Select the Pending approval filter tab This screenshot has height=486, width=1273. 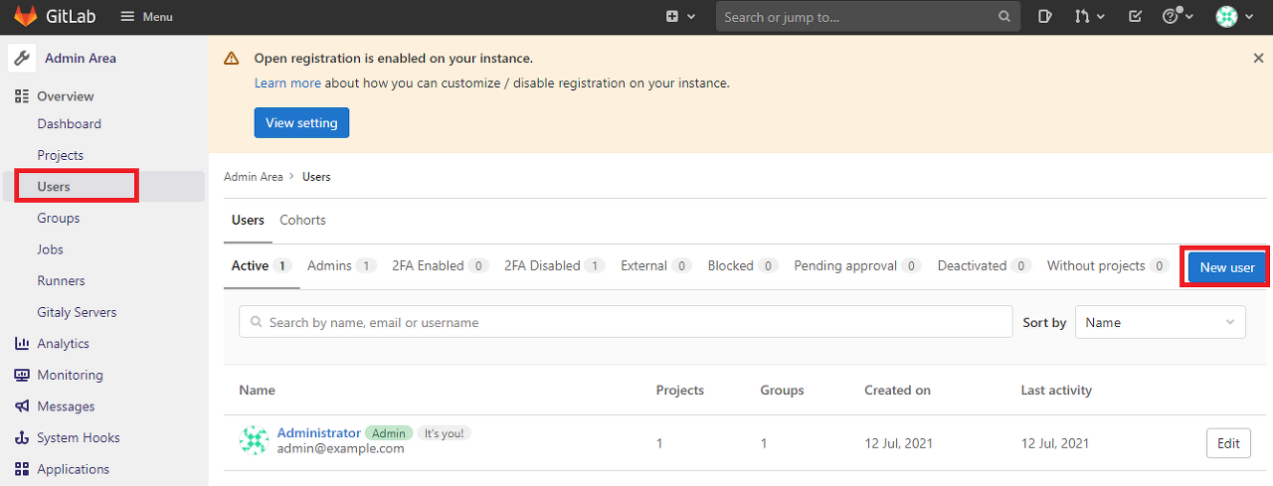(857, 266)
